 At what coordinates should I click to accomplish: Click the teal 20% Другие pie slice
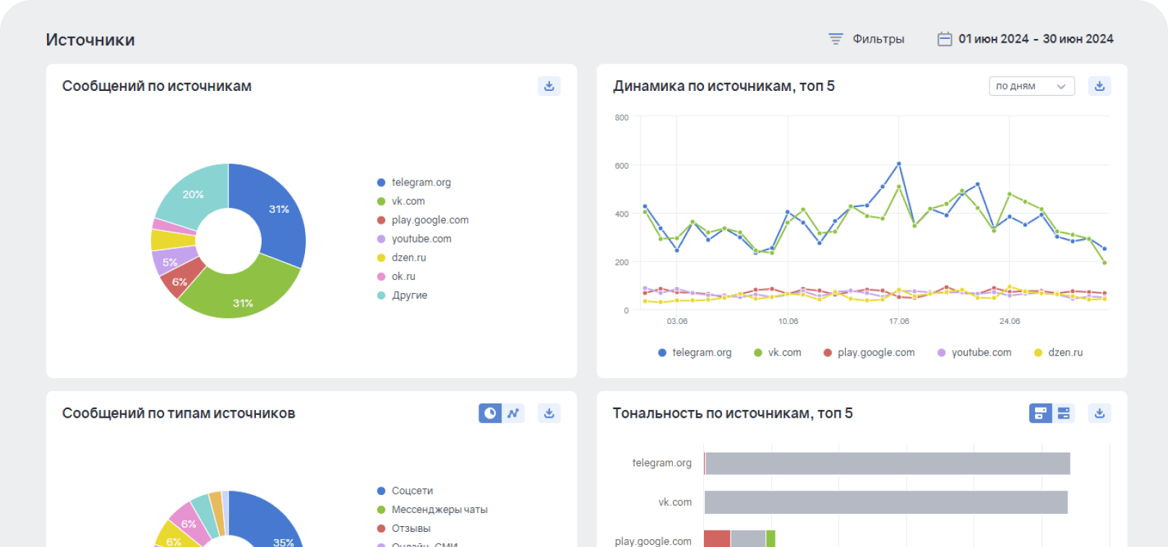point(194,193)
